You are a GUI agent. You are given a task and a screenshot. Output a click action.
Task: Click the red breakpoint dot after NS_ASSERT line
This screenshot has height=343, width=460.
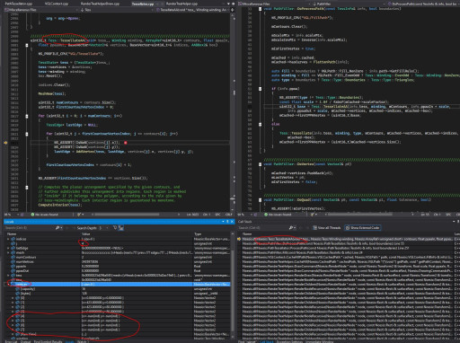126,143
